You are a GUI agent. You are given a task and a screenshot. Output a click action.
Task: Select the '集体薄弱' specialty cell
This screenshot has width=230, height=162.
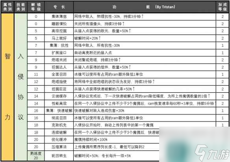coord(59,17)
